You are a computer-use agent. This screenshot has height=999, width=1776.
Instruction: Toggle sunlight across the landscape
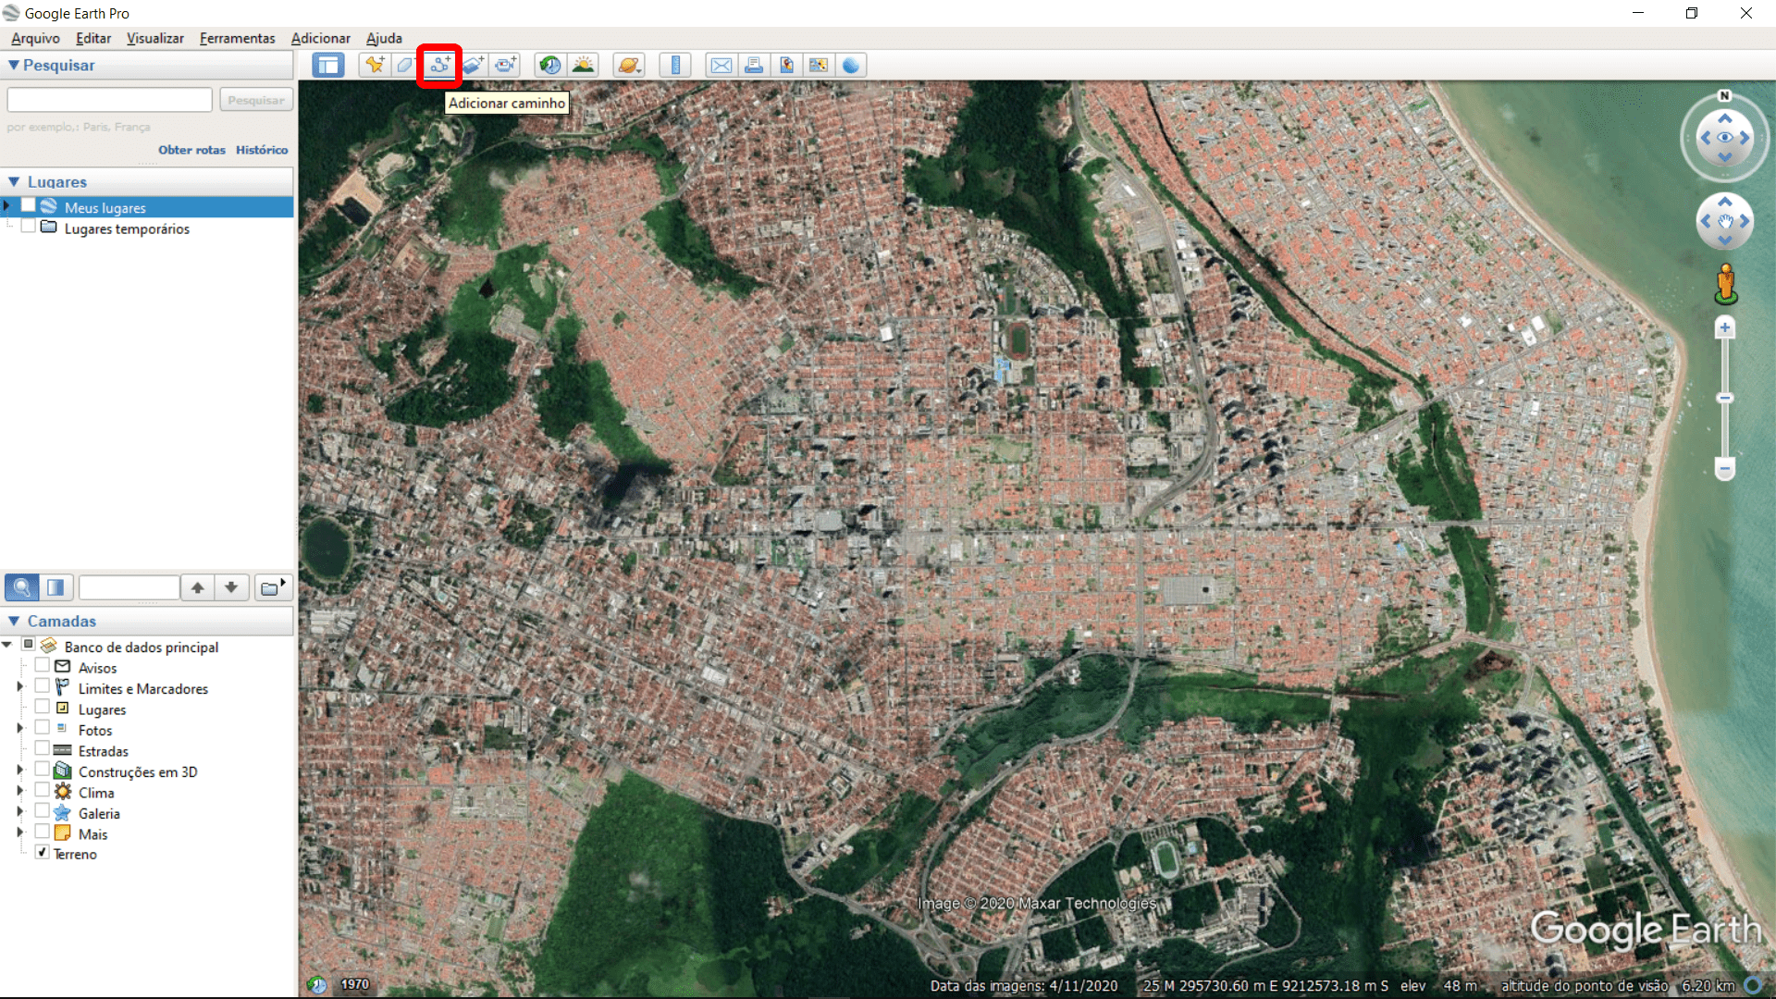point(584,65)
